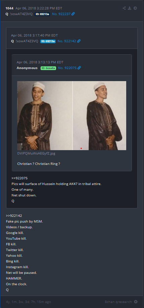Click the Anonymous poster name
The width and height of the screenshot is (144, 308).
point(27,68)
